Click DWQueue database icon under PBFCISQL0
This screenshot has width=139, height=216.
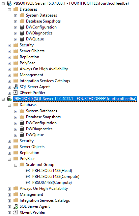(x=22, y=135)
